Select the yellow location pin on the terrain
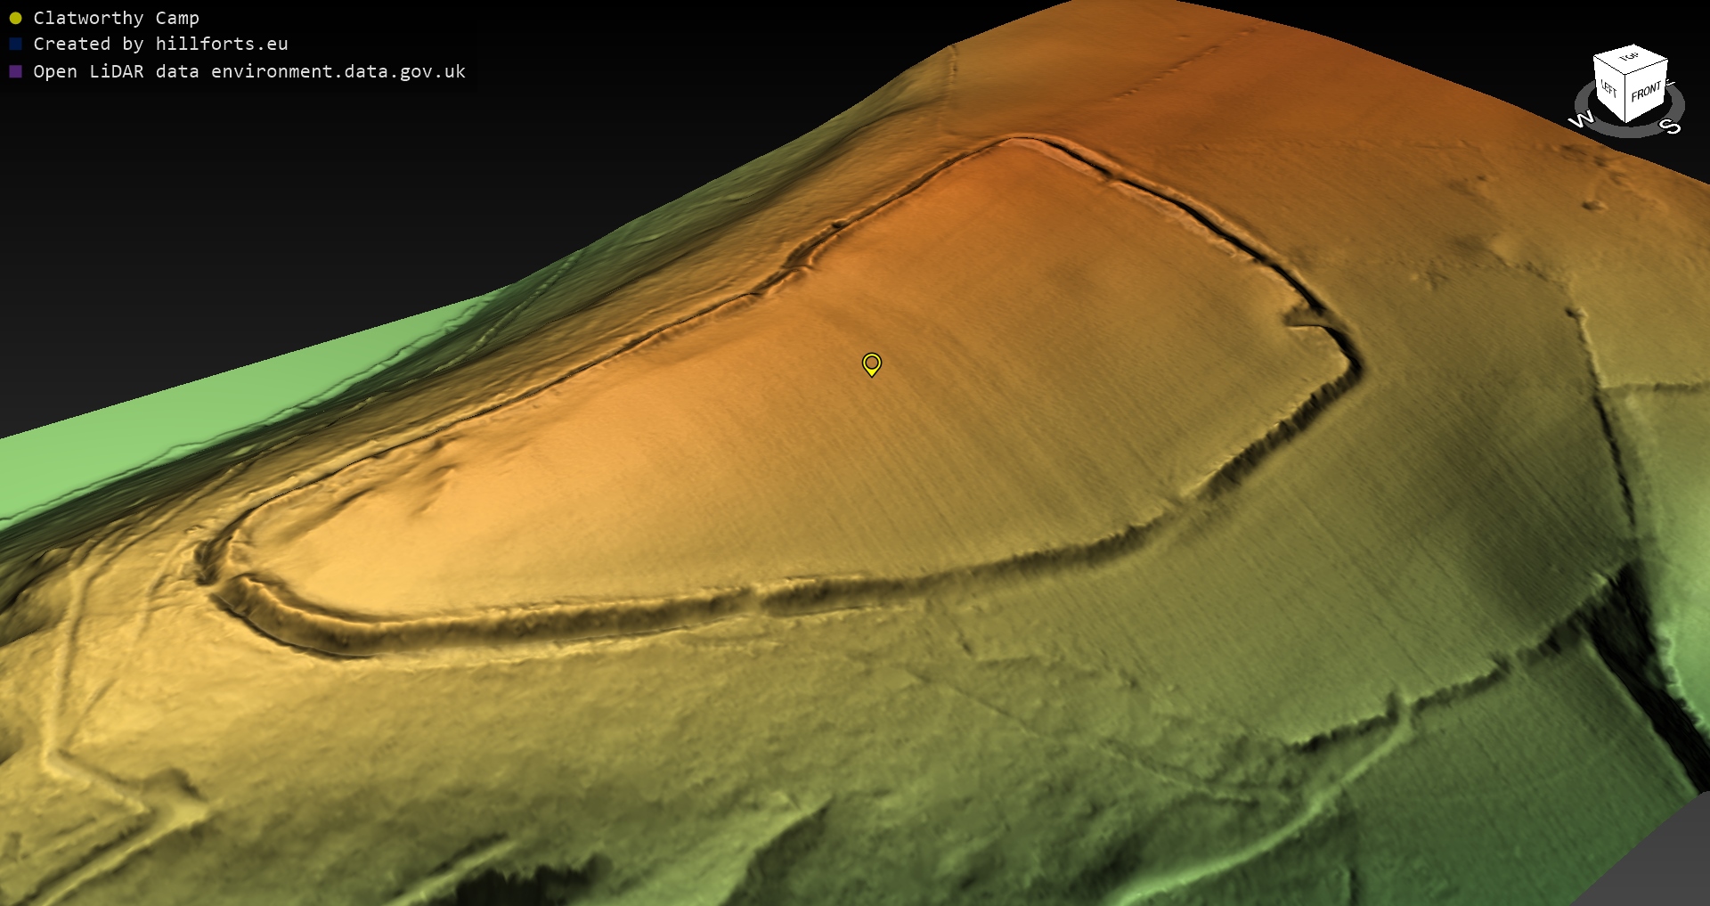Viewport: 1710px width, 906px height. (871, 363)
